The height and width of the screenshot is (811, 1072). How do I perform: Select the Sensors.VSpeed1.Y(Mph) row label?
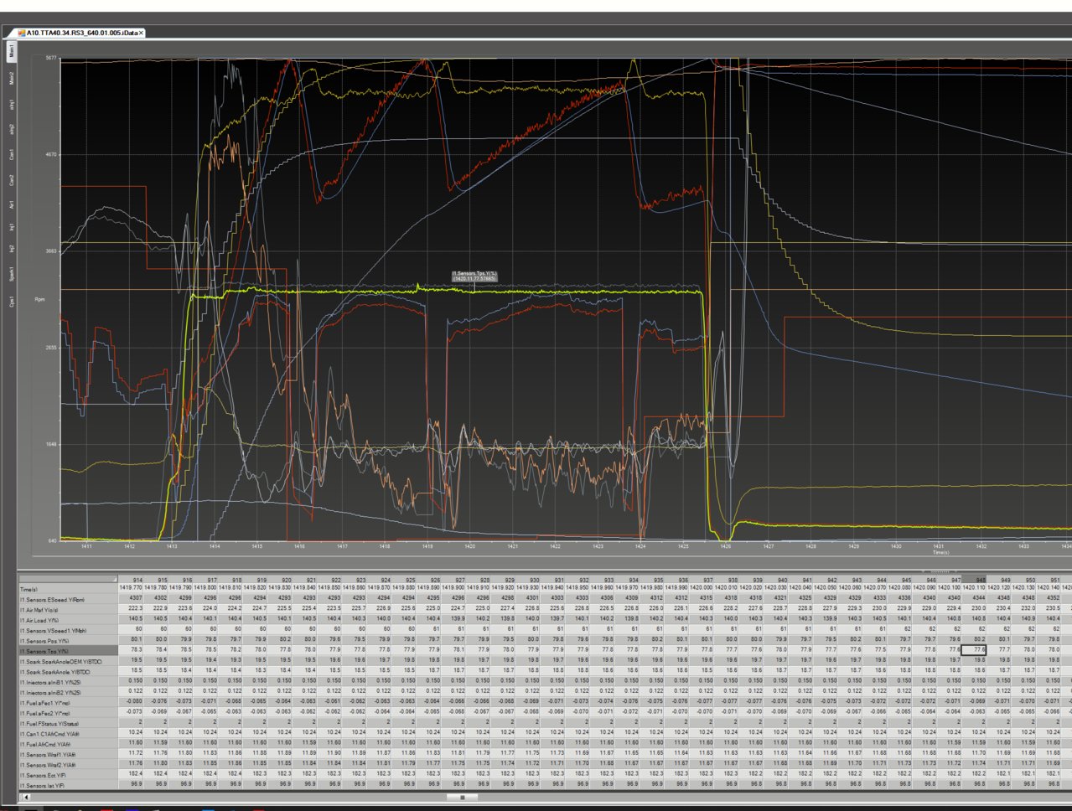68,630
